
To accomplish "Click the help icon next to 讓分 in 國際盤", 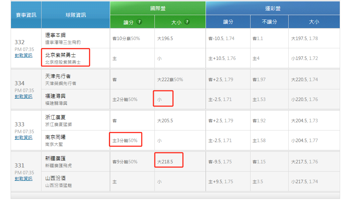I will 139,22.
